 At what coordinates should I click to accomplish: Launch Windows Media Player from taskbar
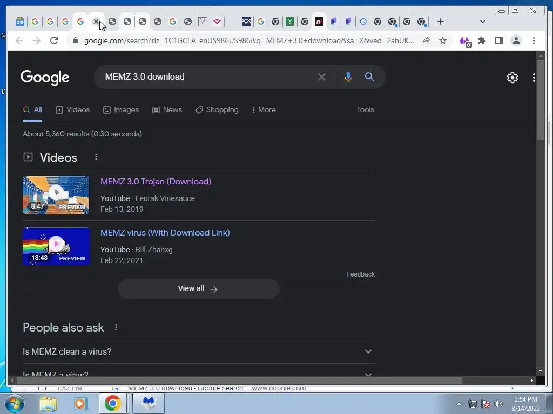coord(80,404)
